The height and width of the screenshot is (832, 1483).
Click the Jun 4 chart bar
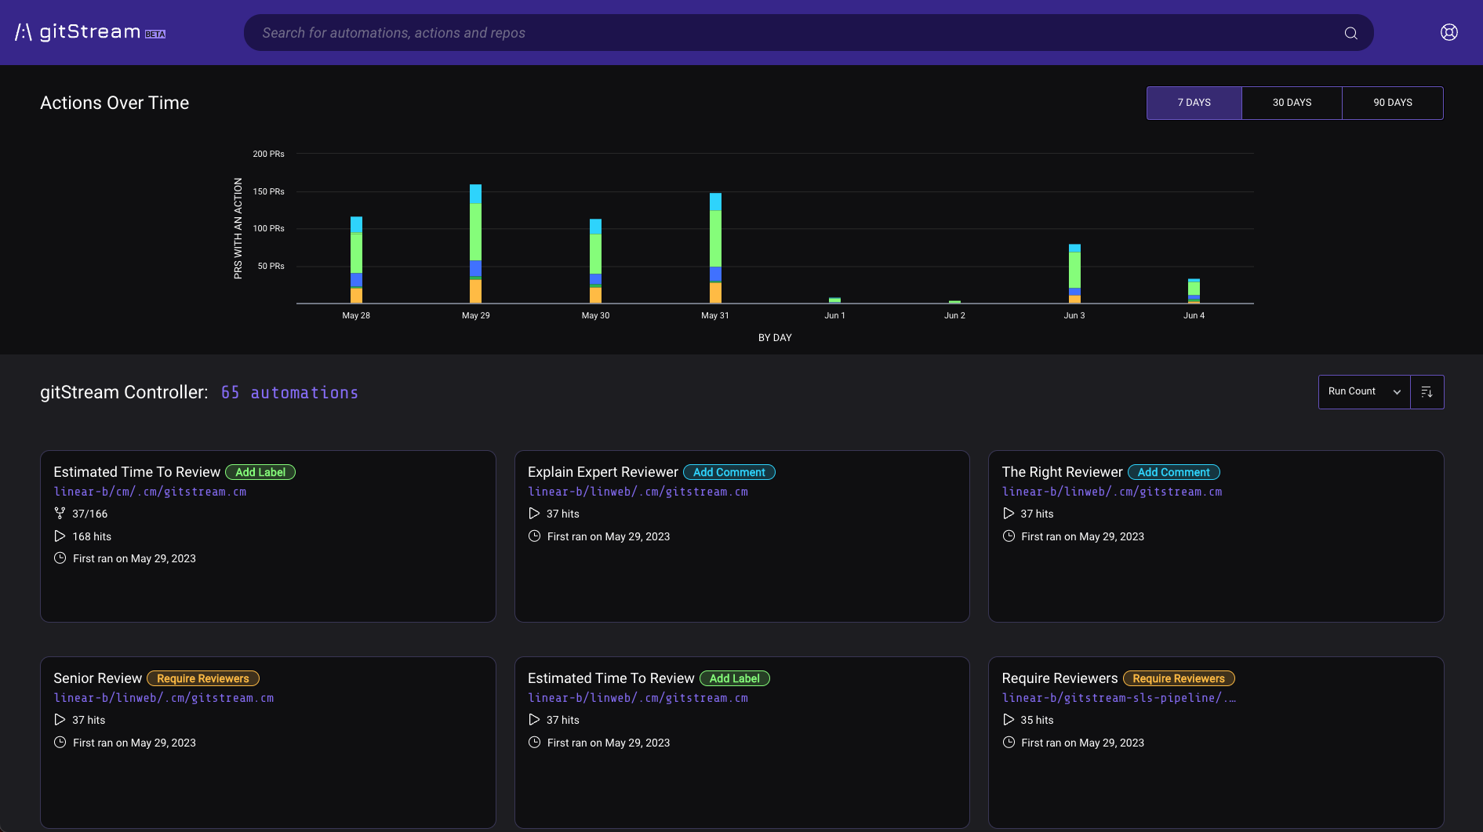(1194, 291)
